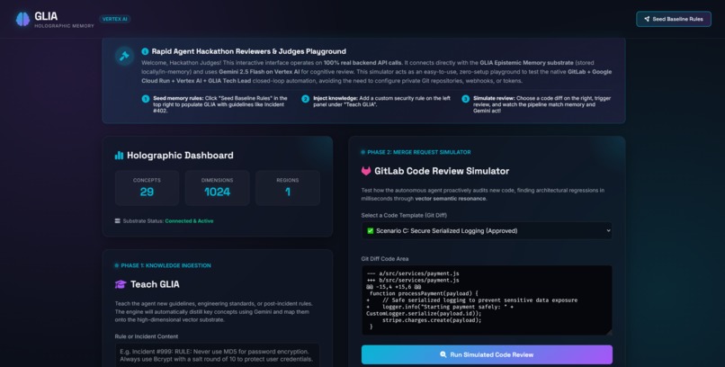Click the Simulate review step text

point(542,104)
